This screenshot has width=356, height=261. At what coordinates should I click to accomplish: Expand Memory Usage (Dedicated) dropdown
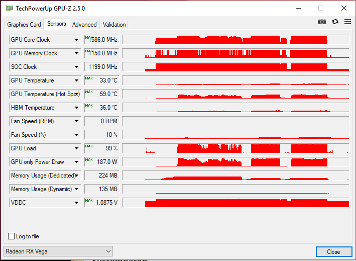[76, 176]
